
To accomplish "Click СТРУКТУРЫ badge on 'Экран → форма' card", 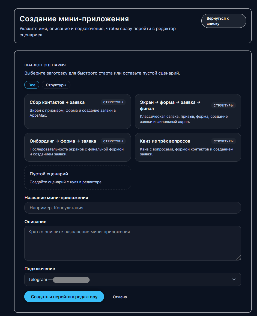I will [x=223, y=105].
